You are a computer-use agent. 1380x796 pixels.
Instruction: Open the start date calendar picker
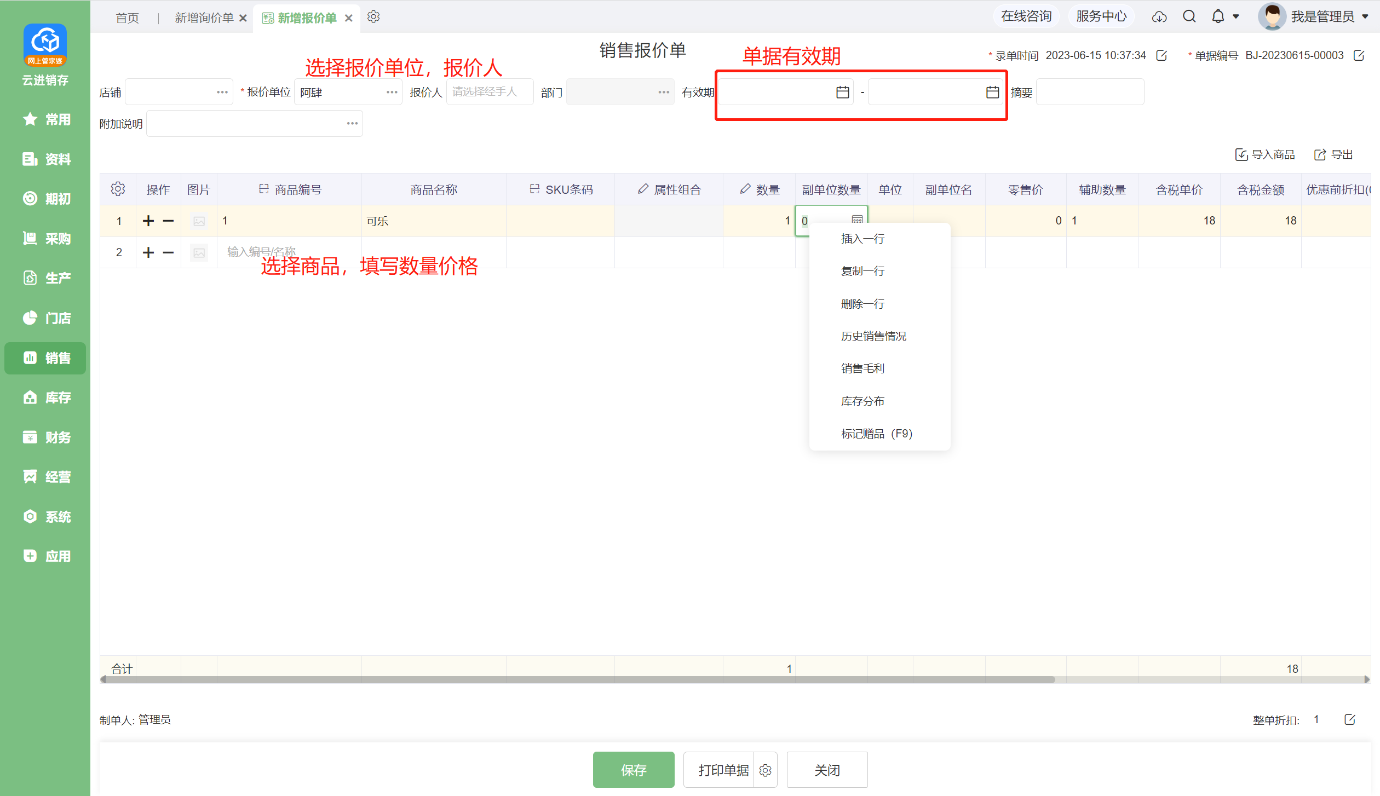pos(842,92)
